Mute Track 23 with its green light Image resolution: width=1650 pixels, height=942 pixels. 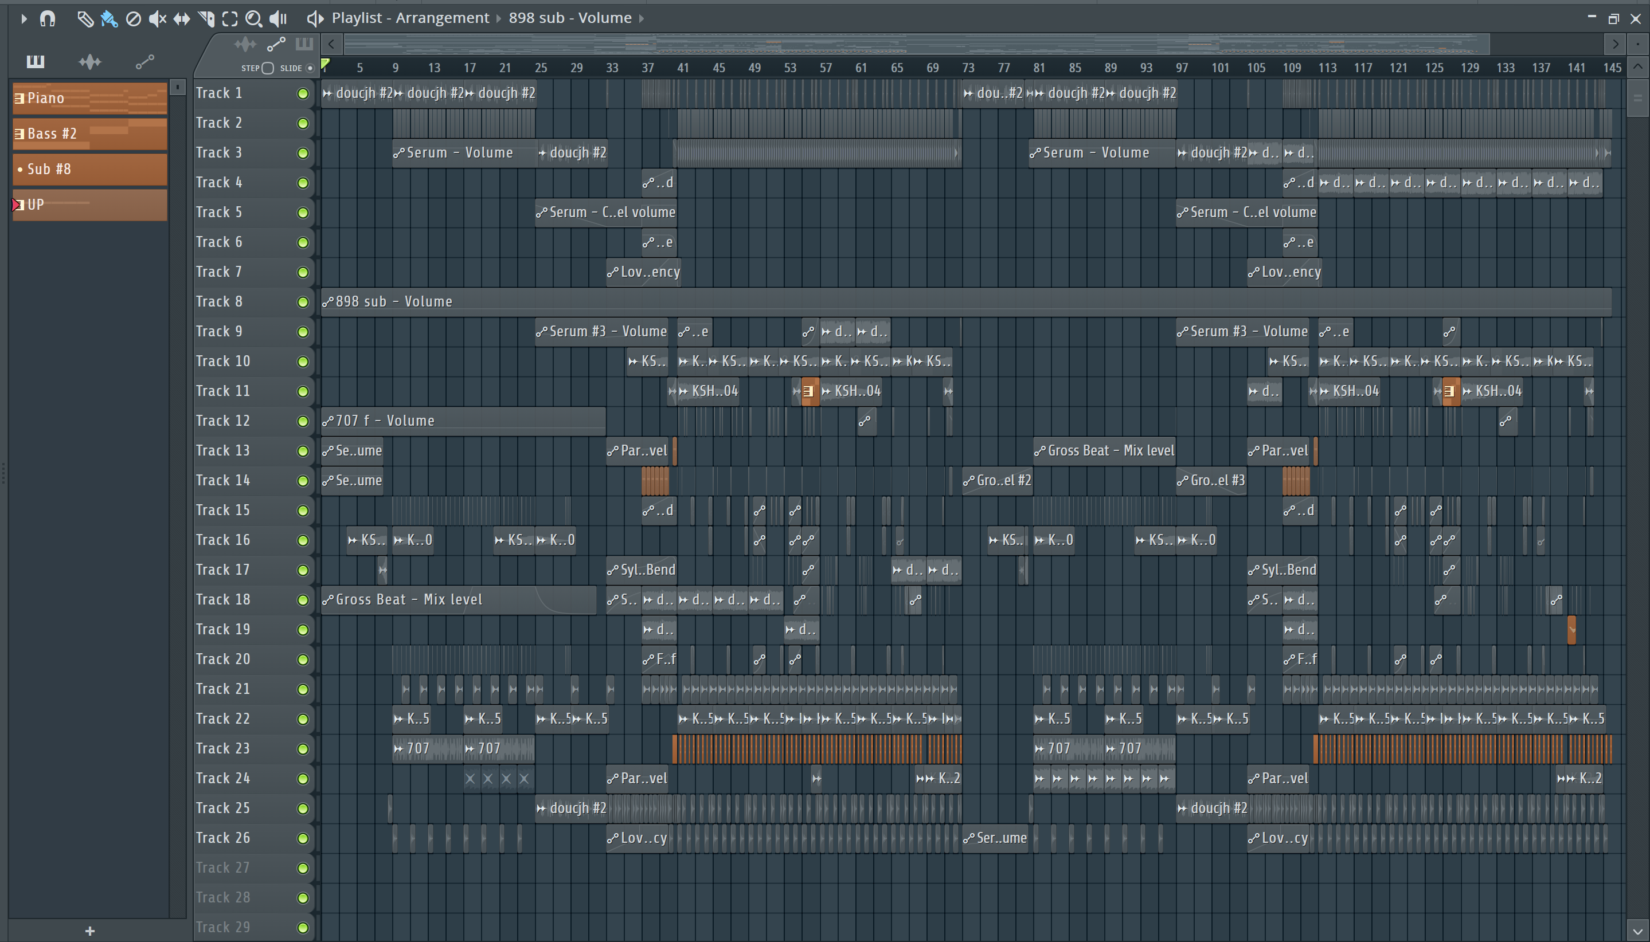[302, 748]
